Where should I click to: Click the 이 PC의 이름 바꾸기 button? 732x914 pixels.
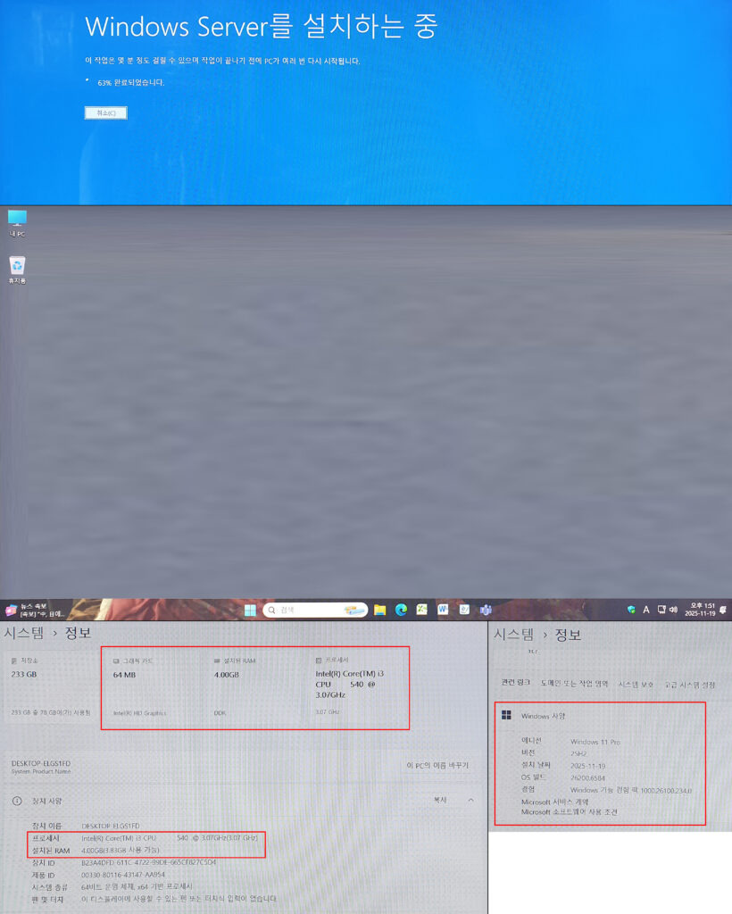(437, 765)
